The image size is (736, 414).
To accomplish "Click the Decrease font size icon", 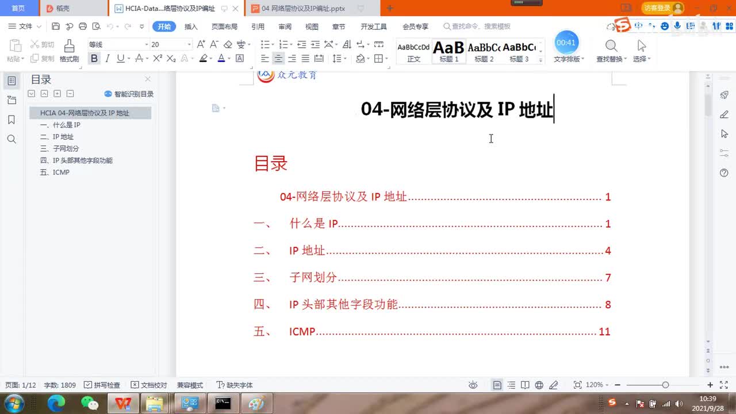I will (214, 44).
